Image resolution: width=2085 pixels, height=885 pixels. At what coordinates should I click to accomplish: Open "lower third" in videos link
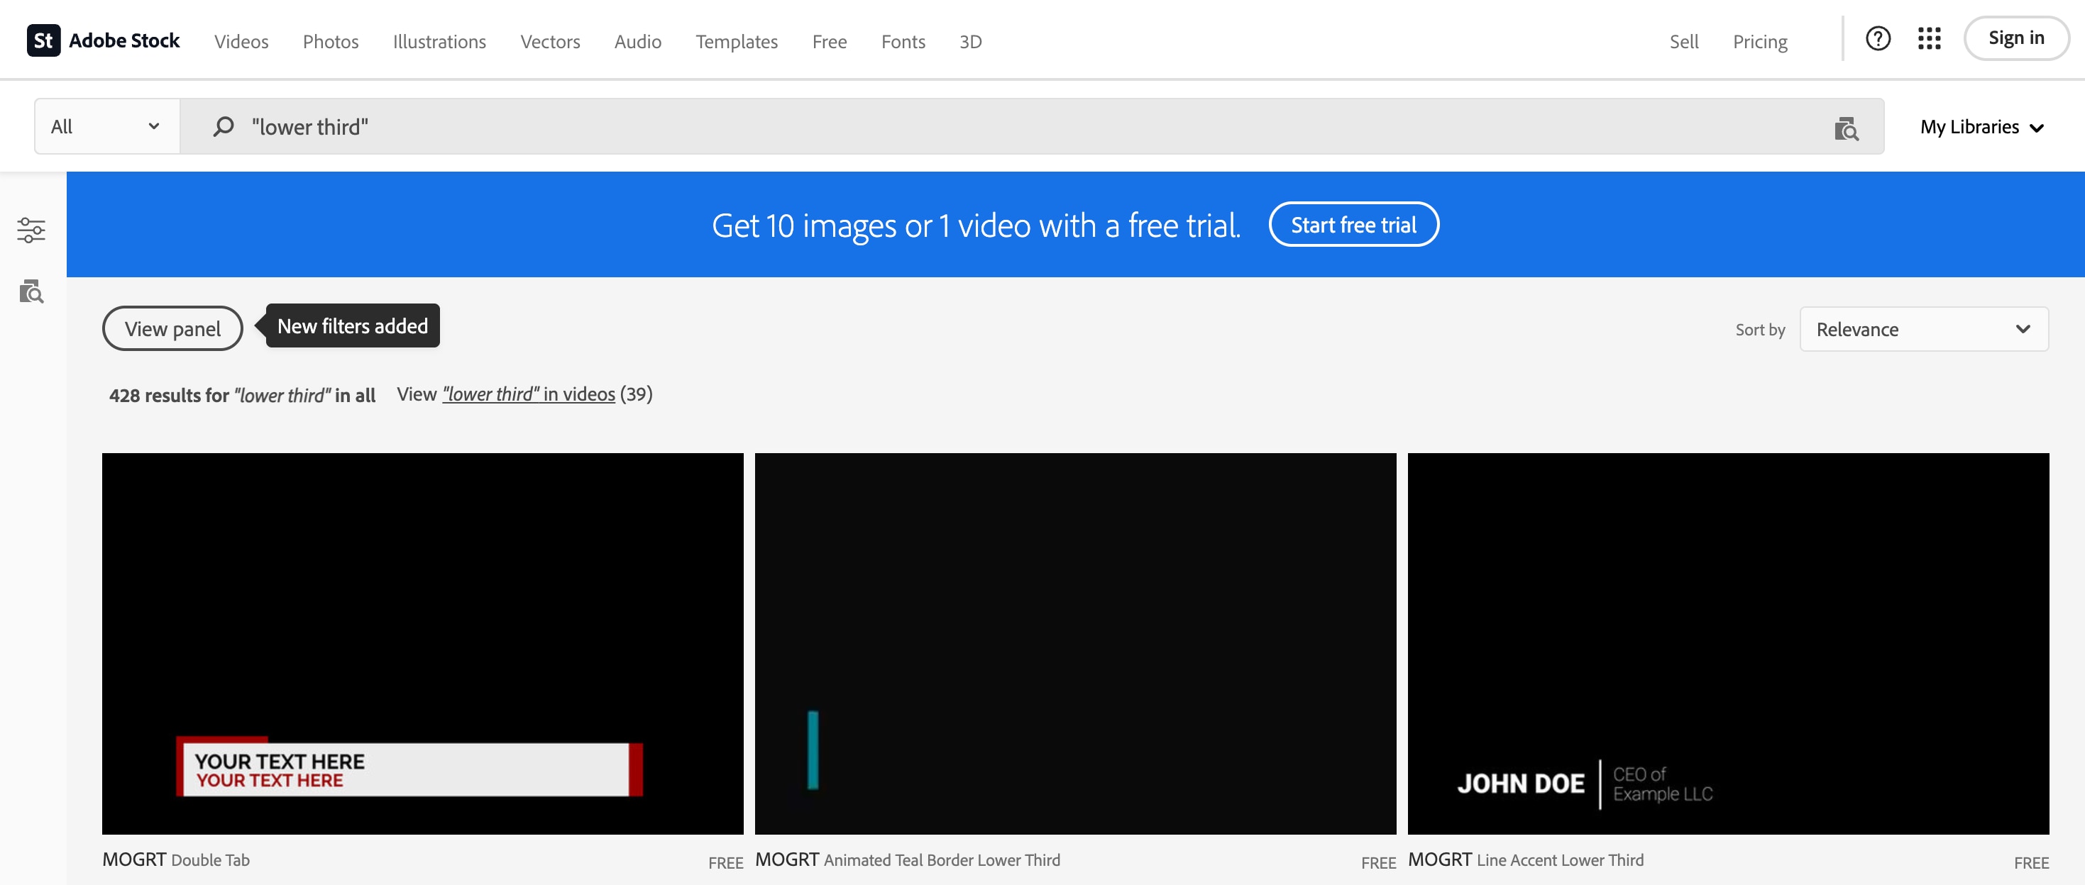529,394
